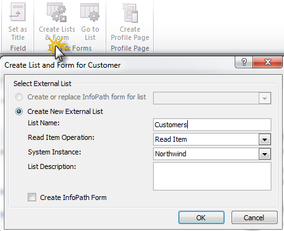Cancel the Create List dialog
This screenshot has height=231, width=284.
click(254, 218)
